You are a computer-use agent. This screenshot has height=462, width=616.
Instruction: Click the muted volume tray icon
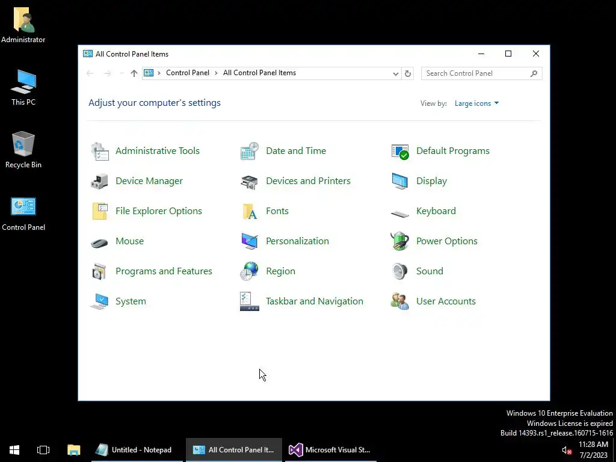[x=567, y=450]
